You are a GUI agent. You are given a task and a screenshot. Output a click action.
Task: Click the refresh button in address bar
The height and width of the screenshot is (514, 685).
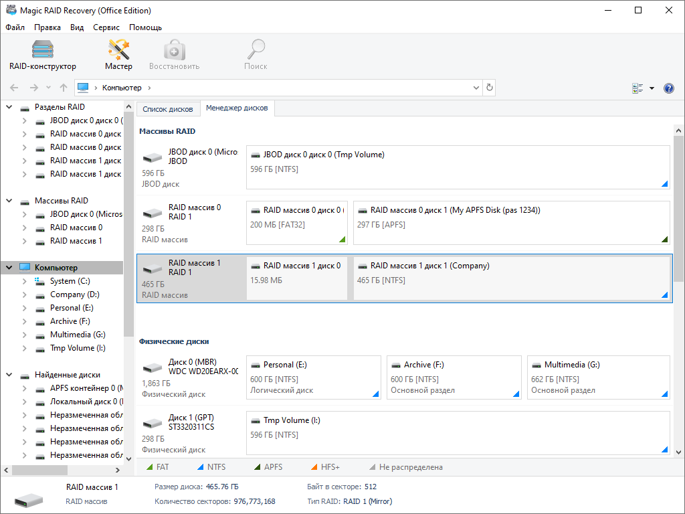pos(490,88)
